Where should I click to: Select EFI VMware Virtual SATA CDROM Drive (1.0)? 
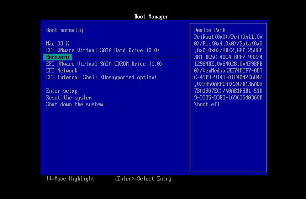pos(104,64)
